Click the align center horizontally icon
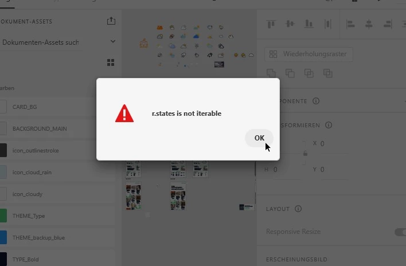The width and height of the screenshot is (406, 266). click(369, 24)
